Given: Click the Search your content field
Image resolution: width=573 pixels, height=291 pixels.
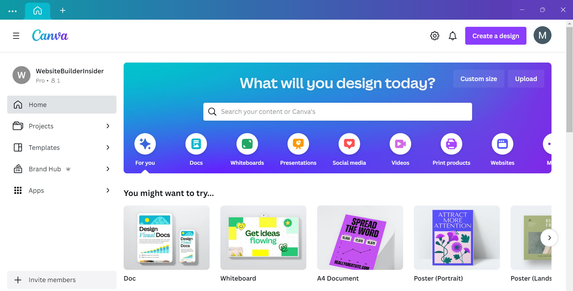Looking at the screenshot, I should click(x=337, y=112).
